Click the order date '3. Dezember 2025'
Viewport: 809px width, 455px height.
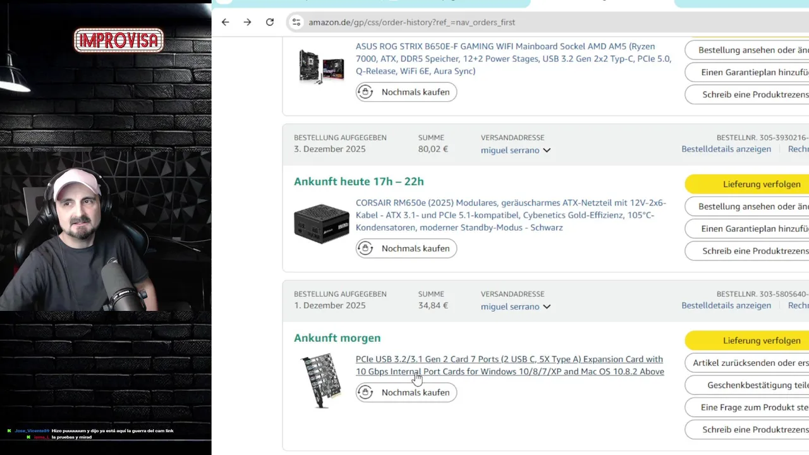[329, 149]
